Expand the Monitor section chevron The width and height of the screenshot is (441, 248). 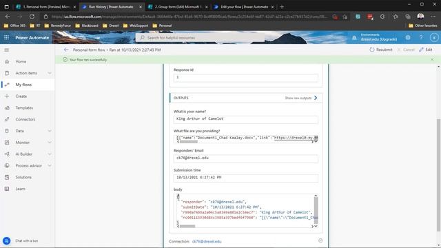pyautogui.click(x=50, y=143)
